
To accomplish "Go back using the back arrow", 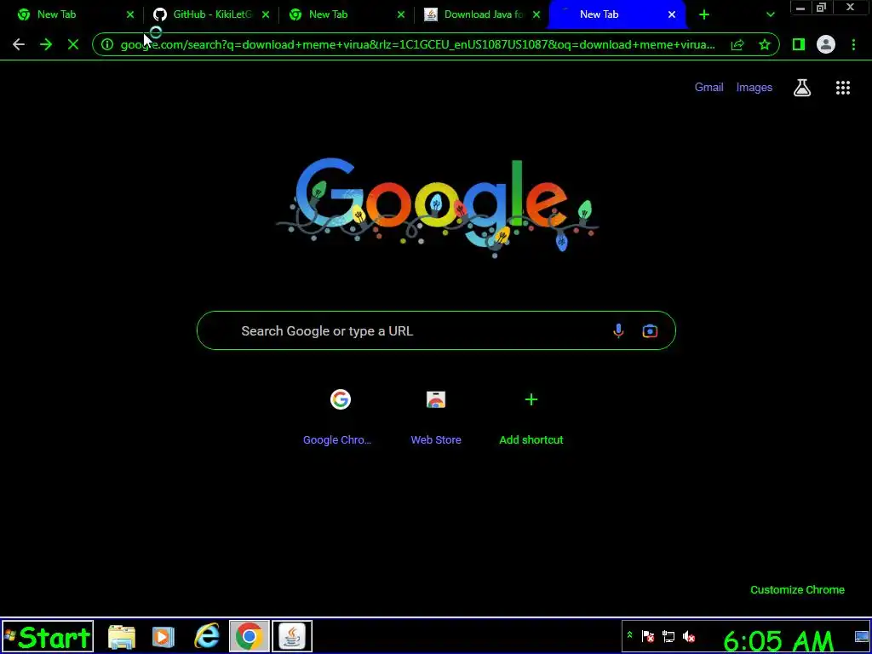I will pyautogui.click(x=19, y=44).
